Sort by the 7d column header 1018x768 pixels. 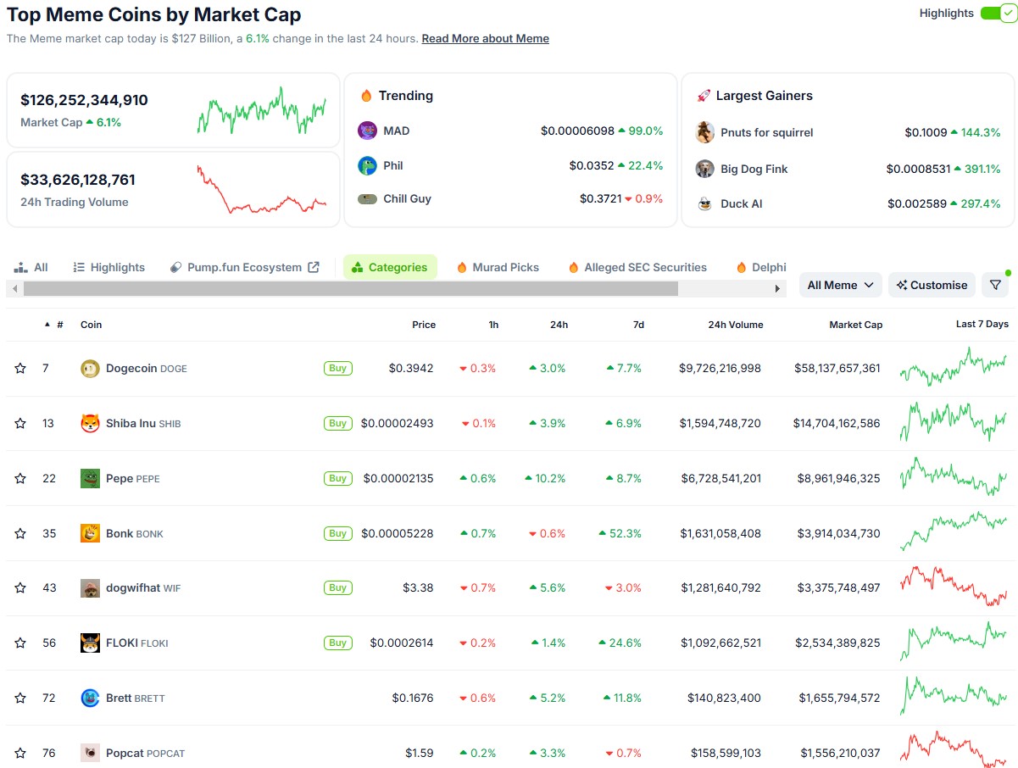click(x=638, y=325)
